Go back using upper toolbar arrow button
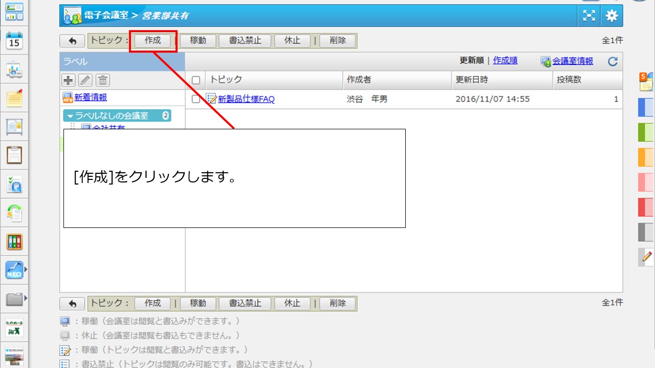This screenshot has height=368, width=655. (x=72, y=41)
